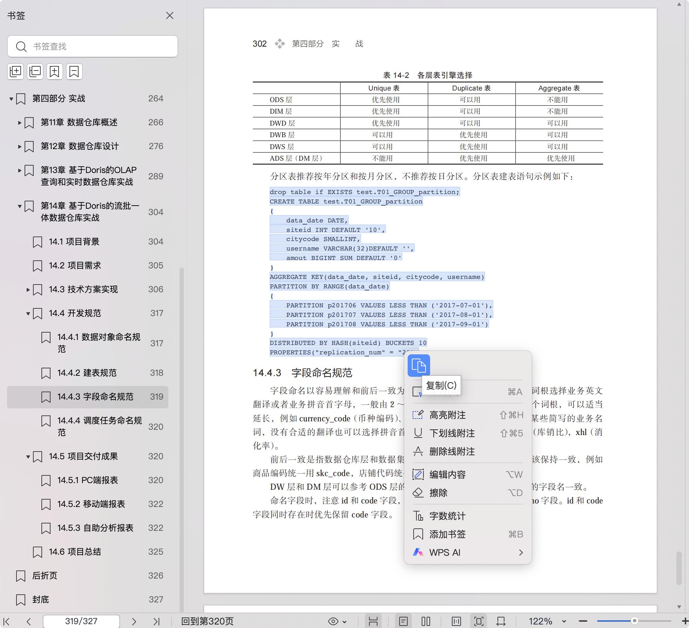Image resolution: width=689 pixels, height=628 pixels.
Task: Open bookmark 14.5.1 PC端报表
Action: [x=88, y=480]
